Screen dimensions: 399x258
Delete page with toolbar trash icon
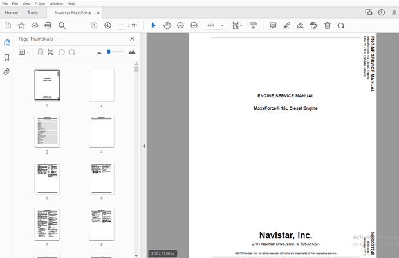click(327, 25)
